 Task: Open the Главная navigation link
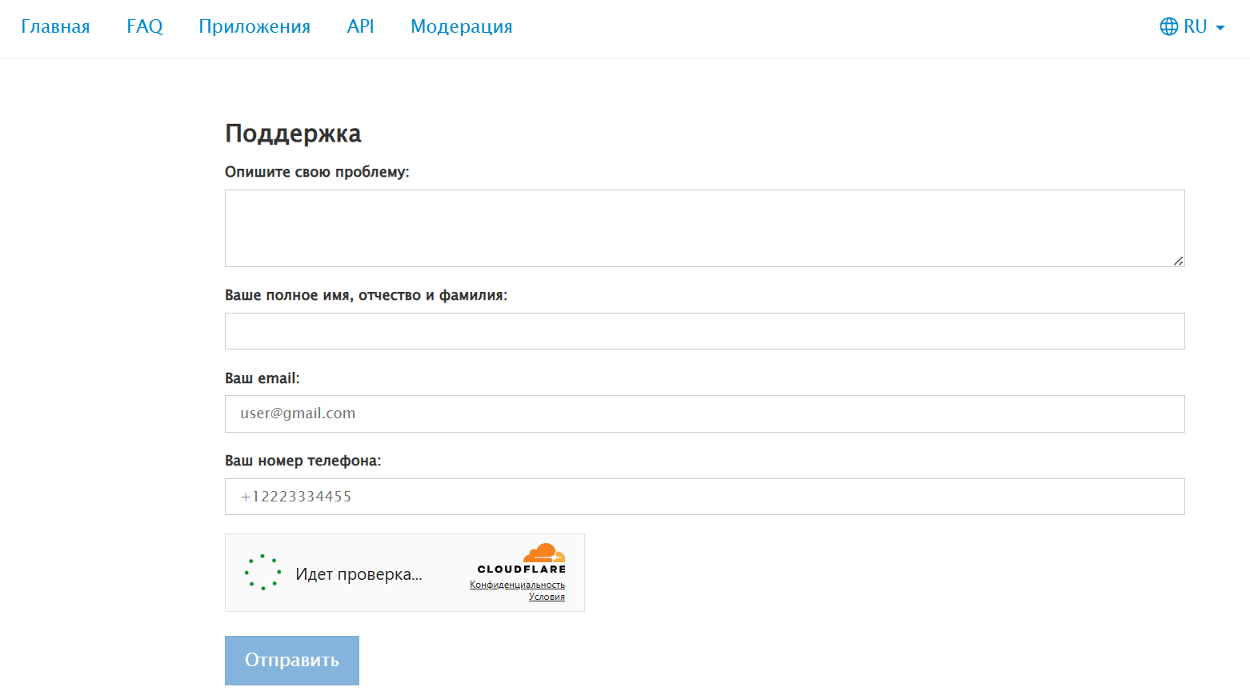click(x=55, y=26)
